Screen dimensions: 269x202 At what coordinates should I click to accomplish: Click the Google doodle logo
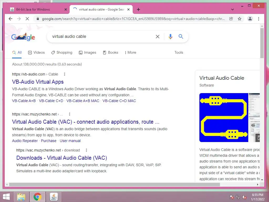click(23, 37)
